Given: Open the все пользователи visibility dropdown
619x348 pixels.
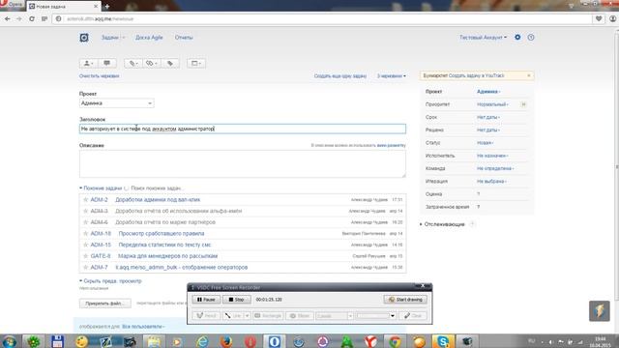Looking at the screenshot, I should pos(143,327).
